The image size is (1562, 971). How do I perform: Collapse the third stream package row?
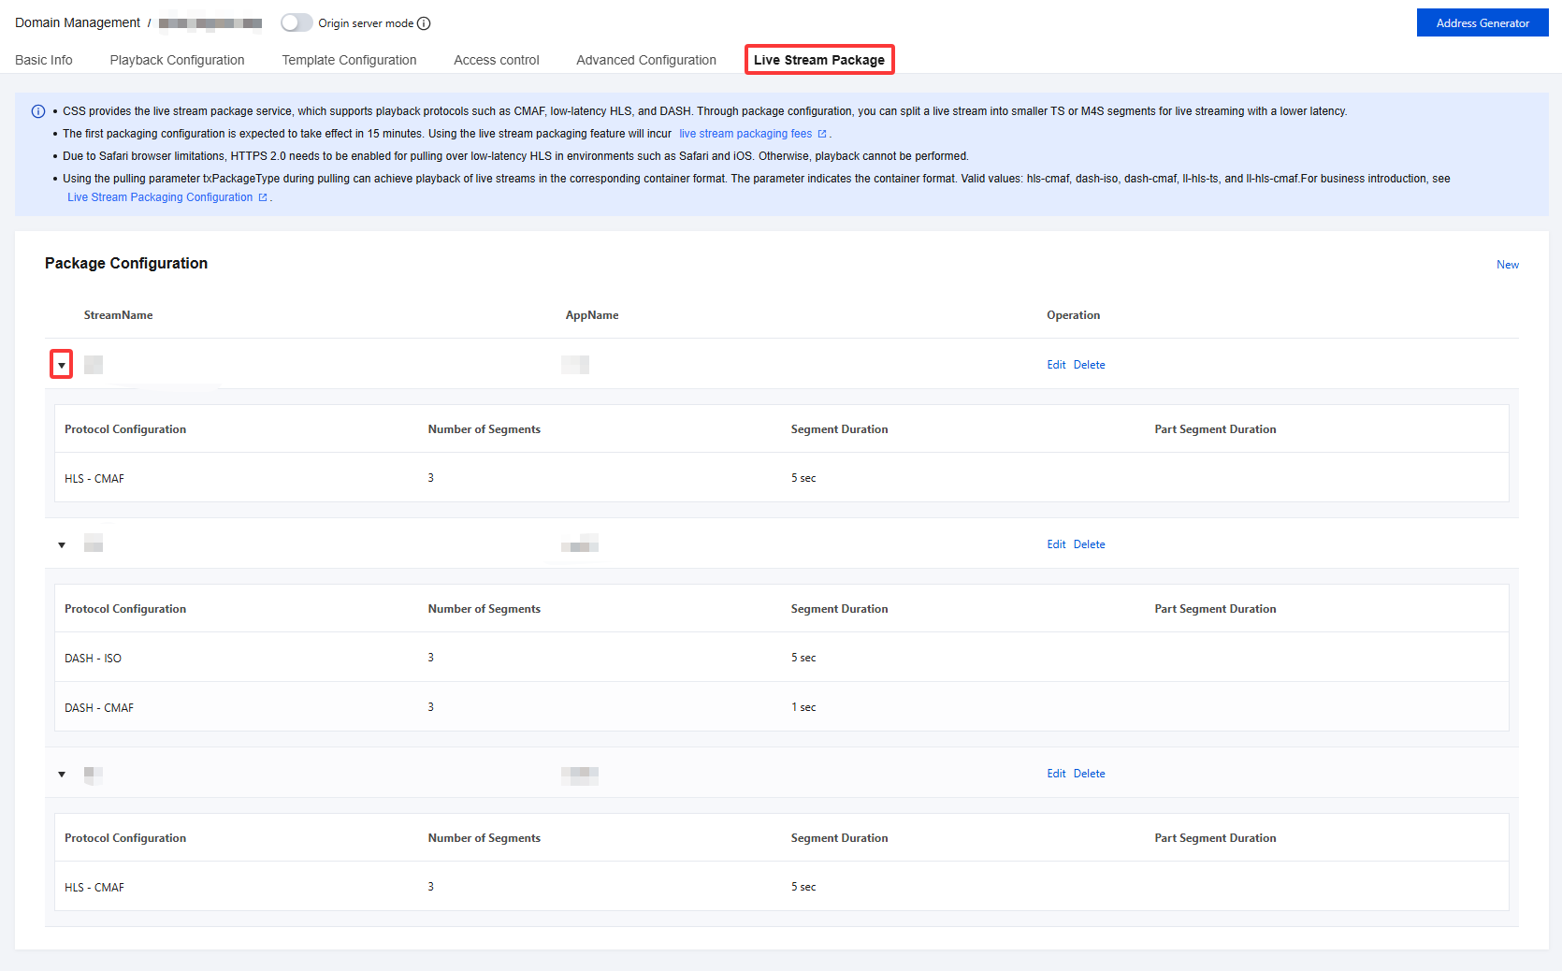click(x=62, y=774)
